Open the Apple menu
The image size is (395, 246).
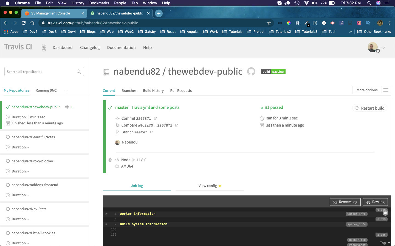point(7,3)
